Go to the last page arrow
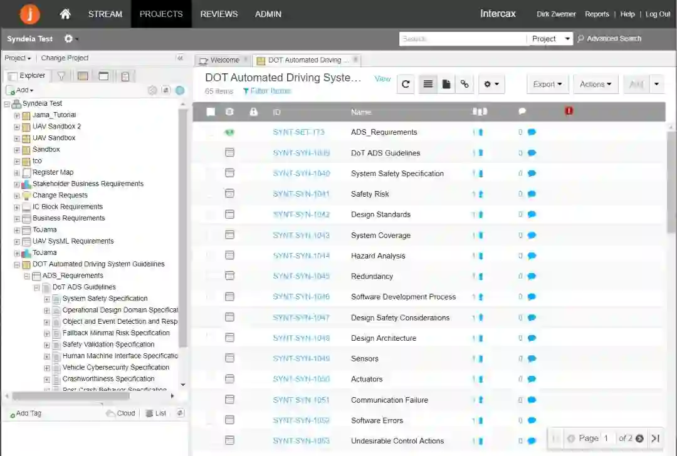Screen dimensions: 677x456 click(x=655, y=438)
